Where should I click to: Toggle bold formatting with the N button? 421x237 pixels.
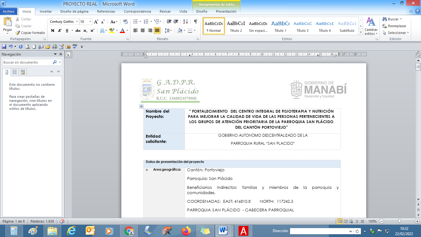[x=53, y=31]
